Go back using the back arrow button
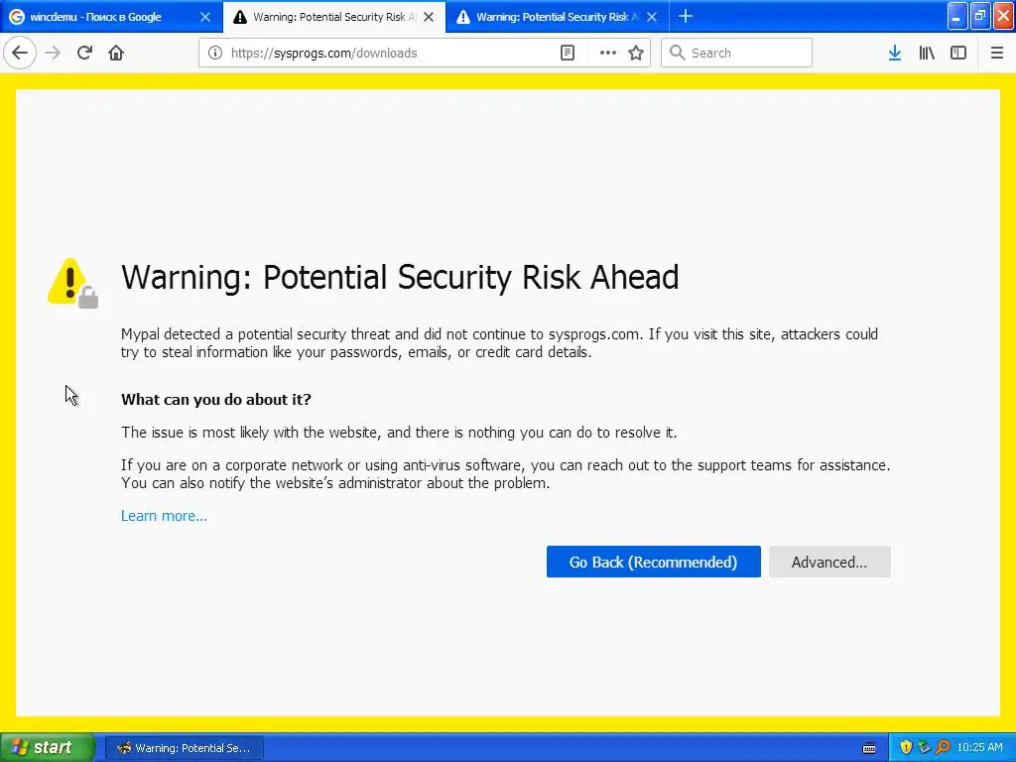1016x762 pixels. (x=20, y=54)
